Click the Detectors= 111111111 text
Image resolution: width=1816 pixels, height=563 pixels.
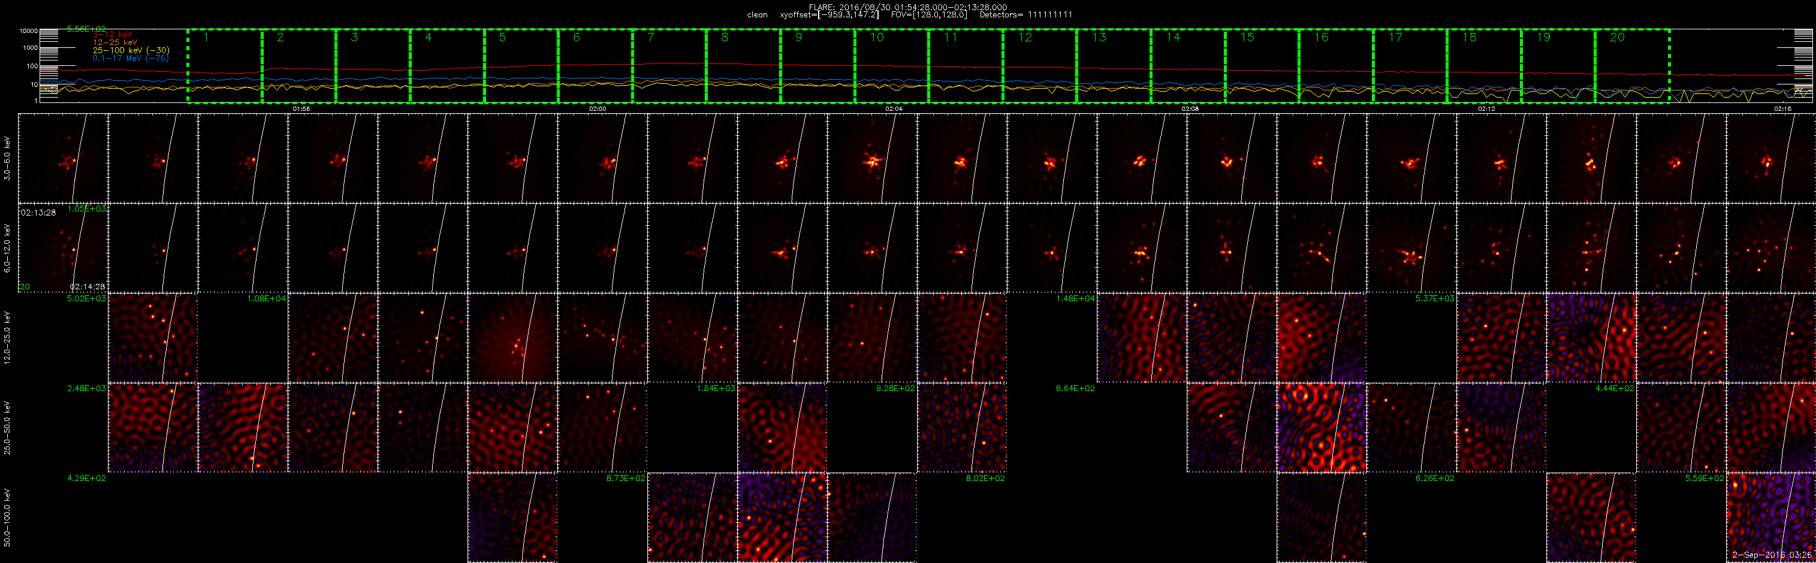coord(1025,15)
